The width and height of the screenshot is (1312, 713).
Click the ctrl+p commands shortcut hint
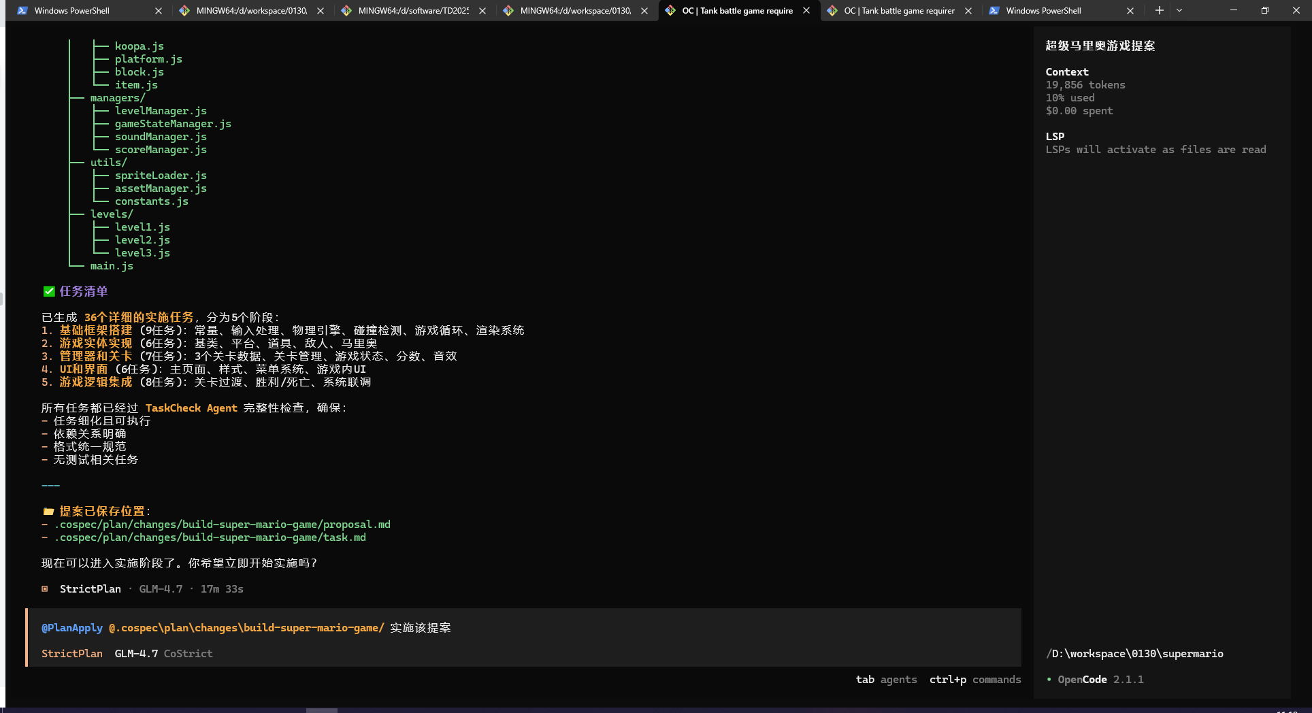point(975,680)
